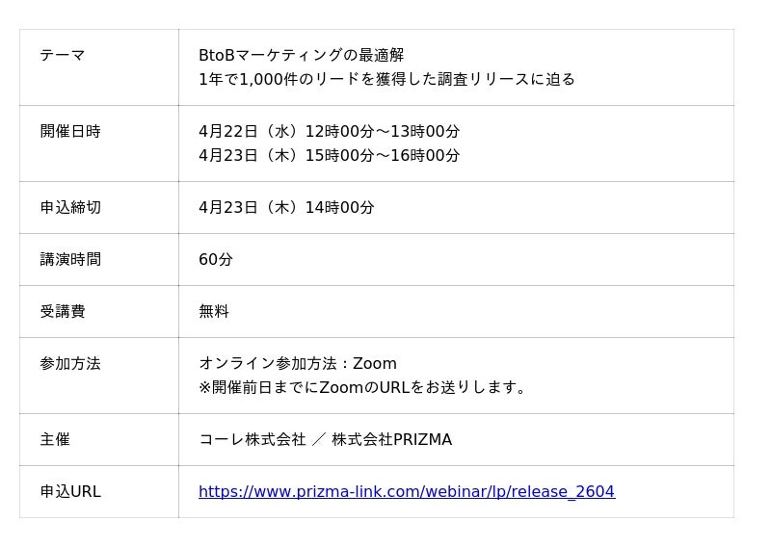Click the 60分 duration value
The width and height of the screenshot is (771, 547).
(x=216, y=260)
